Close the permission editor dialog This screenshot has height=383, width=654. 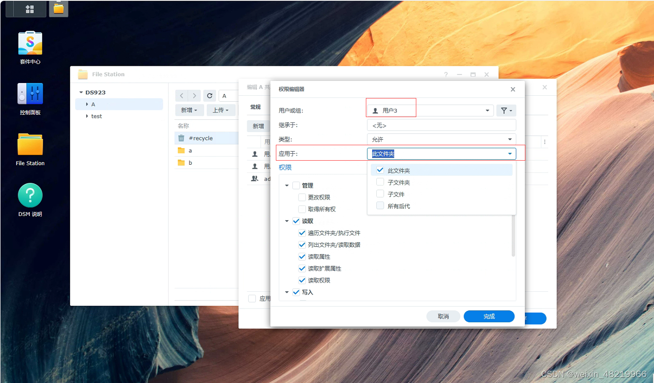coord(513,89)
